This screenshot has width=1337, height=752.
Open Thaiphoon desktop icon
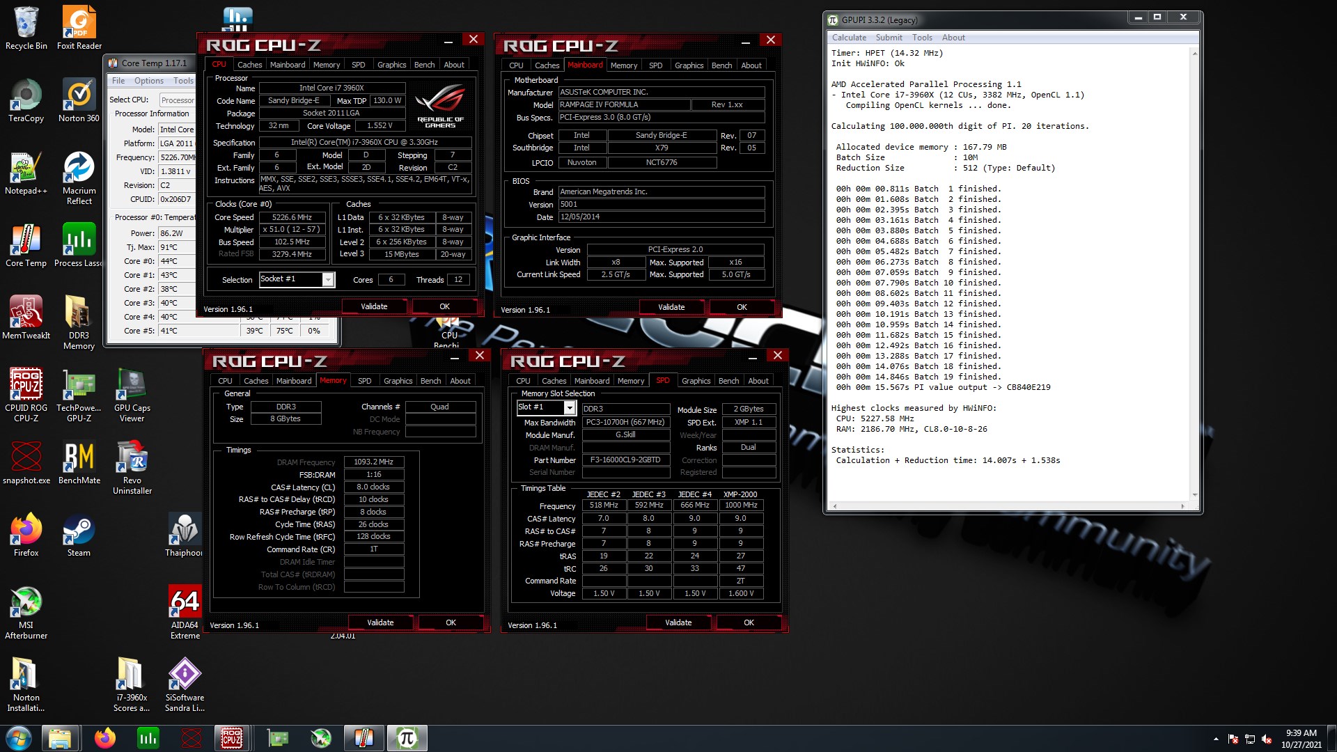coord(185,535)
